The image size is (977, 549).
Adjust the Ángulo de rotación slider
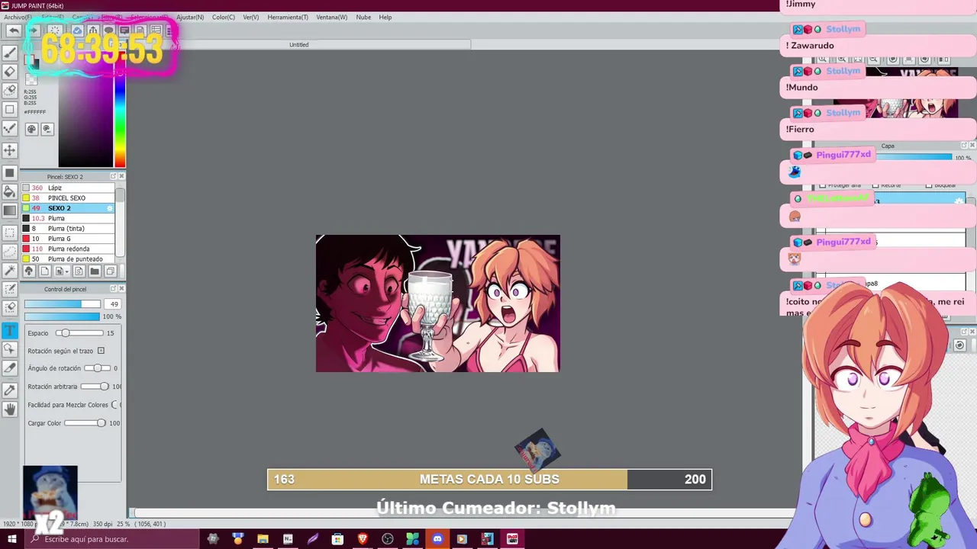[97, 368]
